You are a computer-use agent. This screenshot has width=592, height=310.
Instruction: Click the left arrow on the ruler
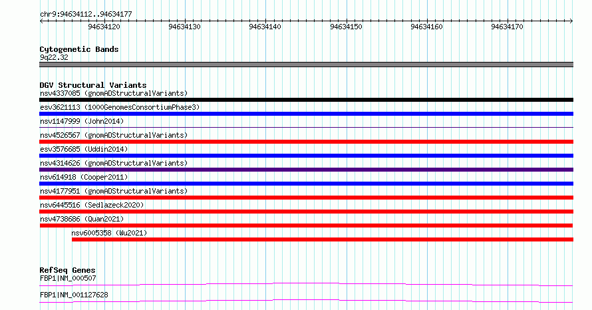click(41, 21)
